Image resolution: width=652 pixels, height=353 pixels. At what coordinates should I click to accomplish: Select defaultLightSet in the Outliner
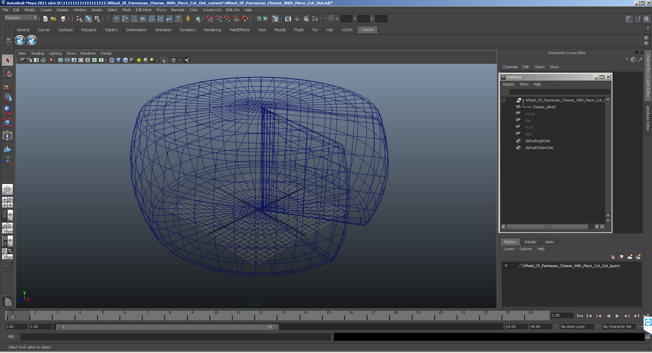538,141
